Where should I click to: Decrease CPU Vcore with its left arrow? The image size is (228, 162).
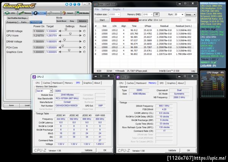pyautogui.click(x=60, y=36)
